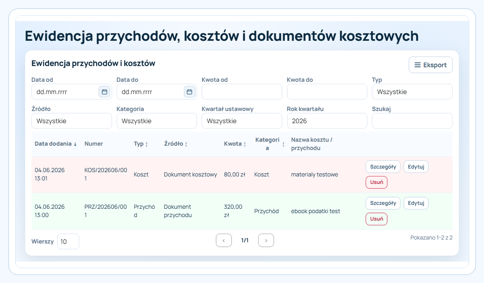484x283 pixels.
Task: Click the Kwota od input field
Action: 242,92
